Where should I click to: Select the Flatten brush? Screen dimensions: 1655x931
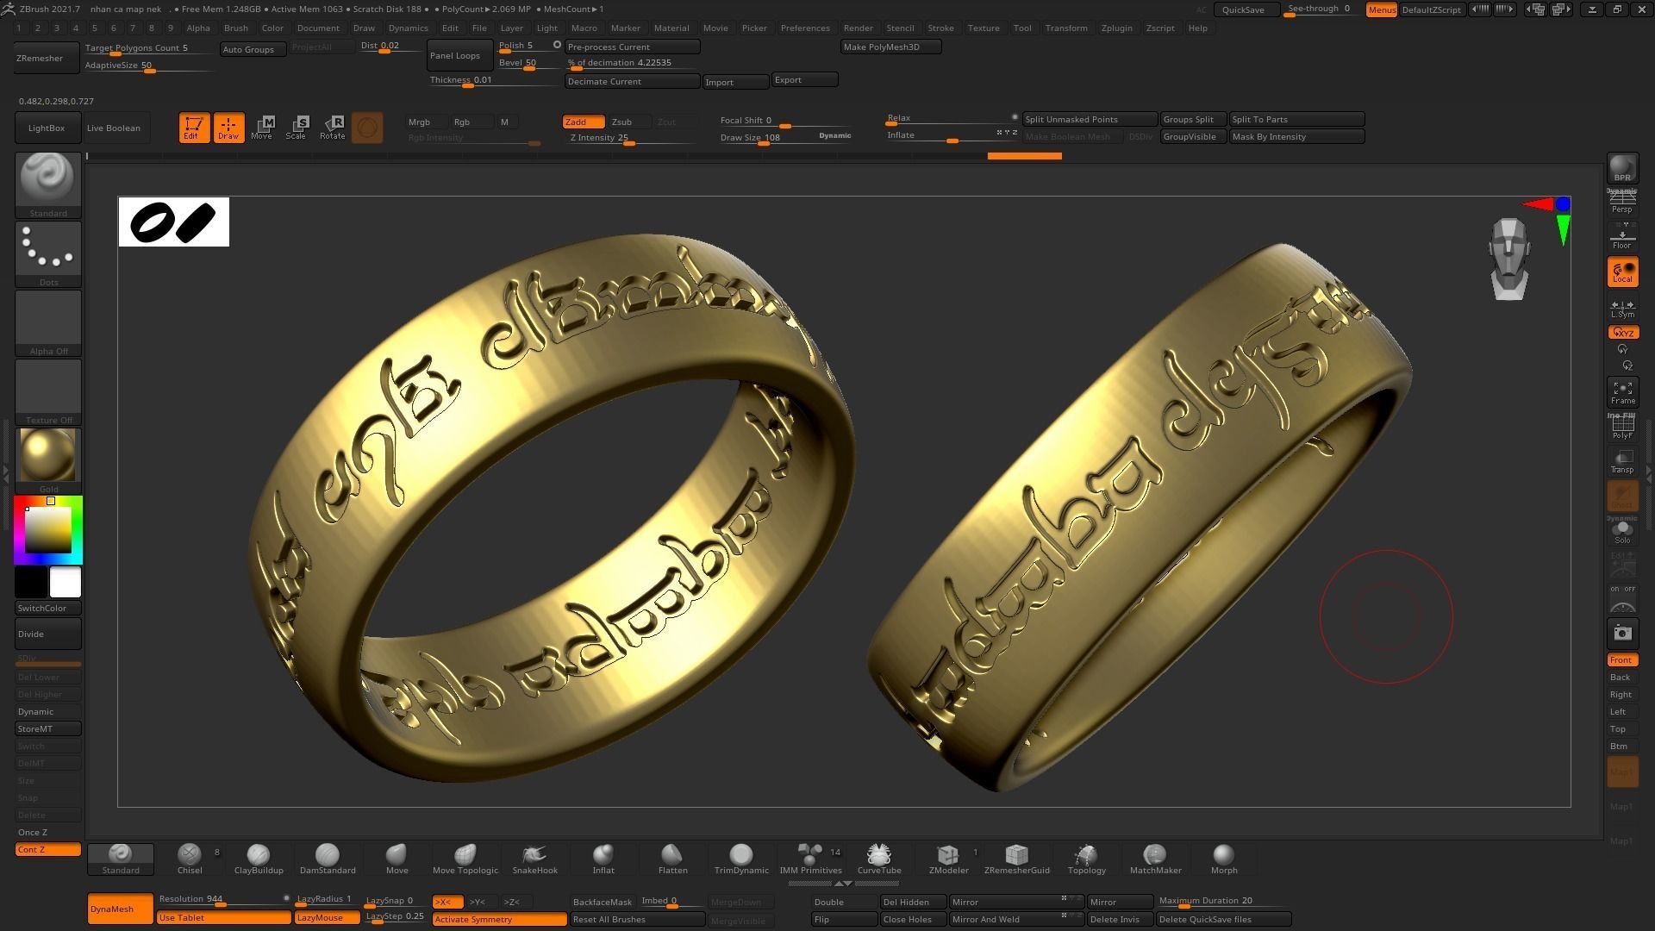672,859
